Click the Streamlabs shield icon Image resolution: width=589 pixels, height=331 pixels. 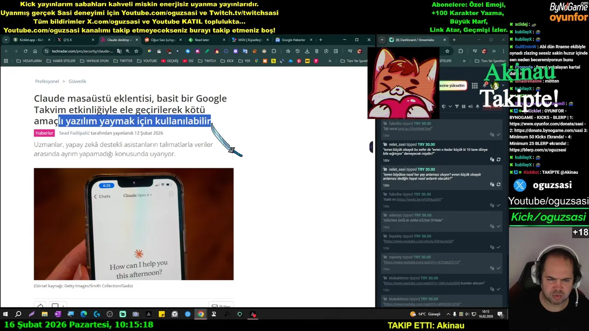click(444, 106)
